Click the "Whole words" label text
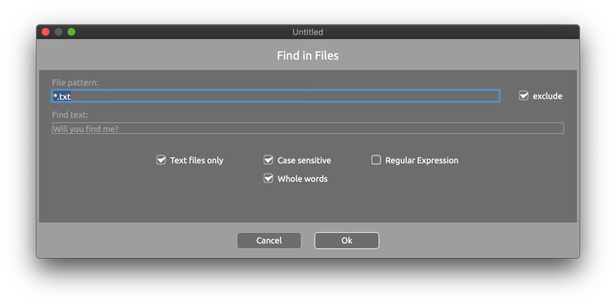Screen dimensions: 616x306 point(302,179)
